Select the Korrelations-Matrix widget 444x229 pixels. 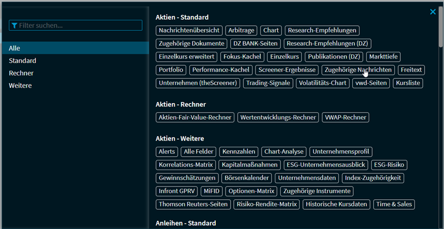pos(186,164)
